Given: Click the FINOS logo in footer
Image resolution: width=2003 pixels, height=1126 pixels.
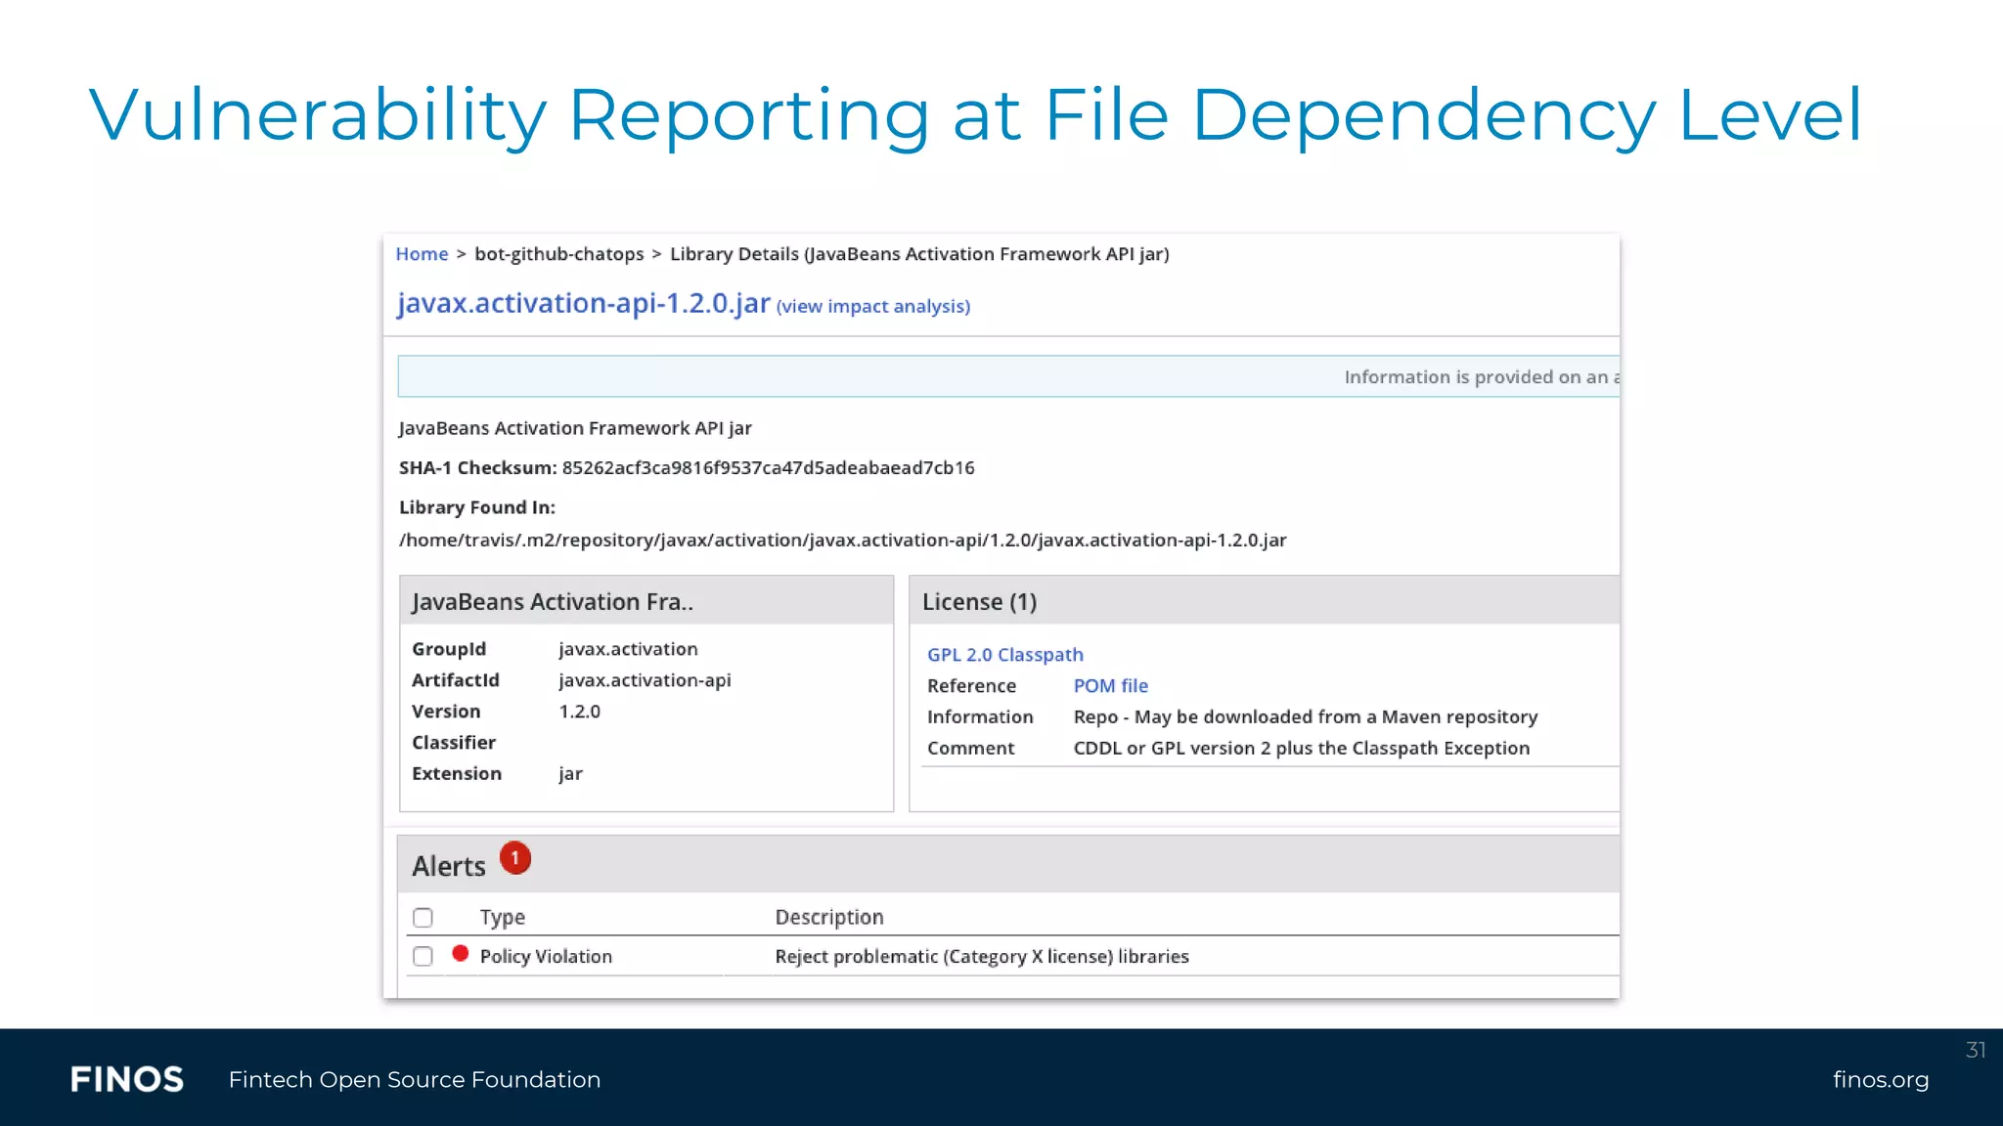Looking at the screenshot, I should [x=127, y=1079].
